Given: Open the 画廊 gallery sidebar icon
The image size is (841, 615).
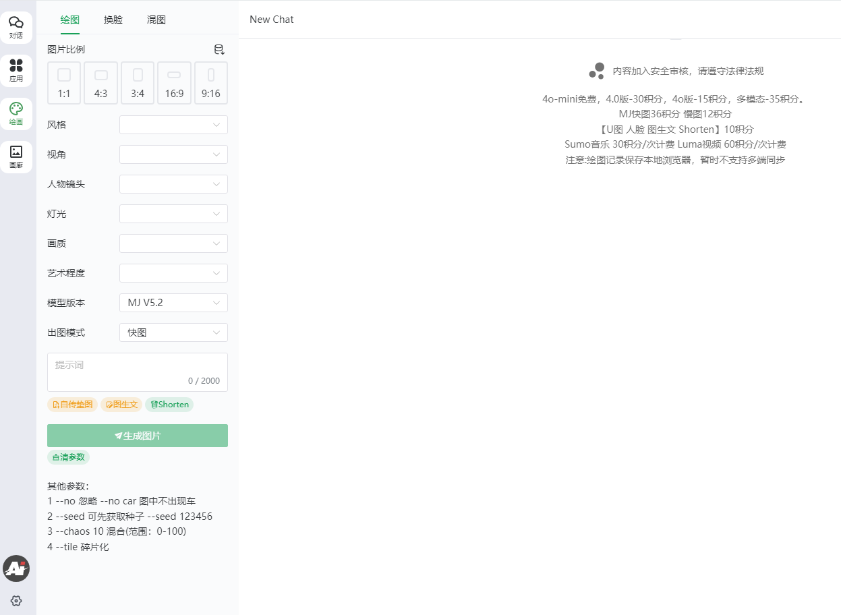Looking at the screenshot, I should click(16, 157).
